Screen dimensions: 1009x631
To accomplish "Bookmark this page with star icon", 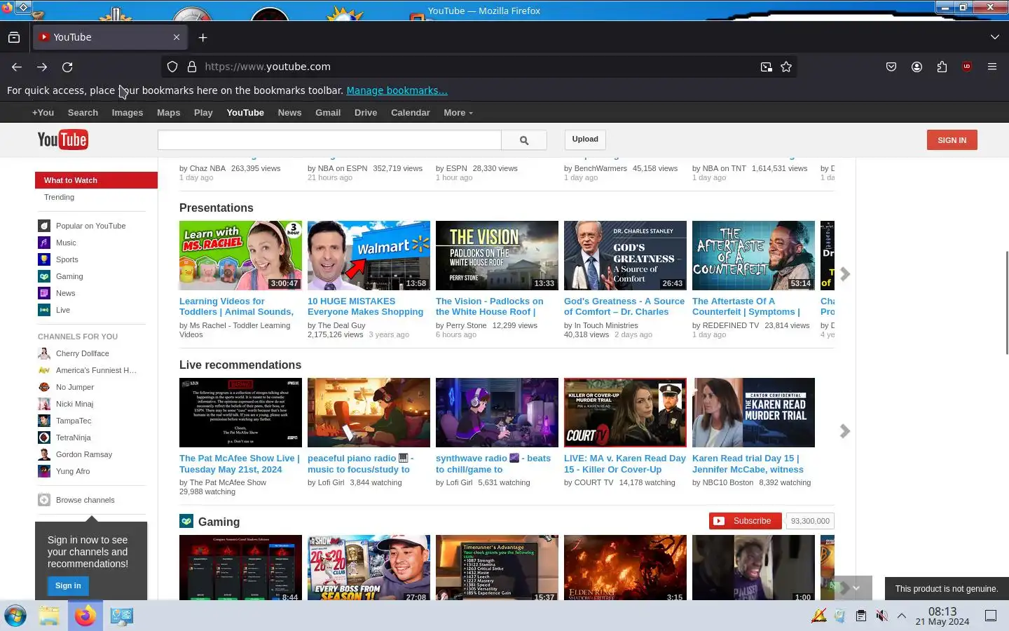I will pyautogui.click(x=786, y=67).
